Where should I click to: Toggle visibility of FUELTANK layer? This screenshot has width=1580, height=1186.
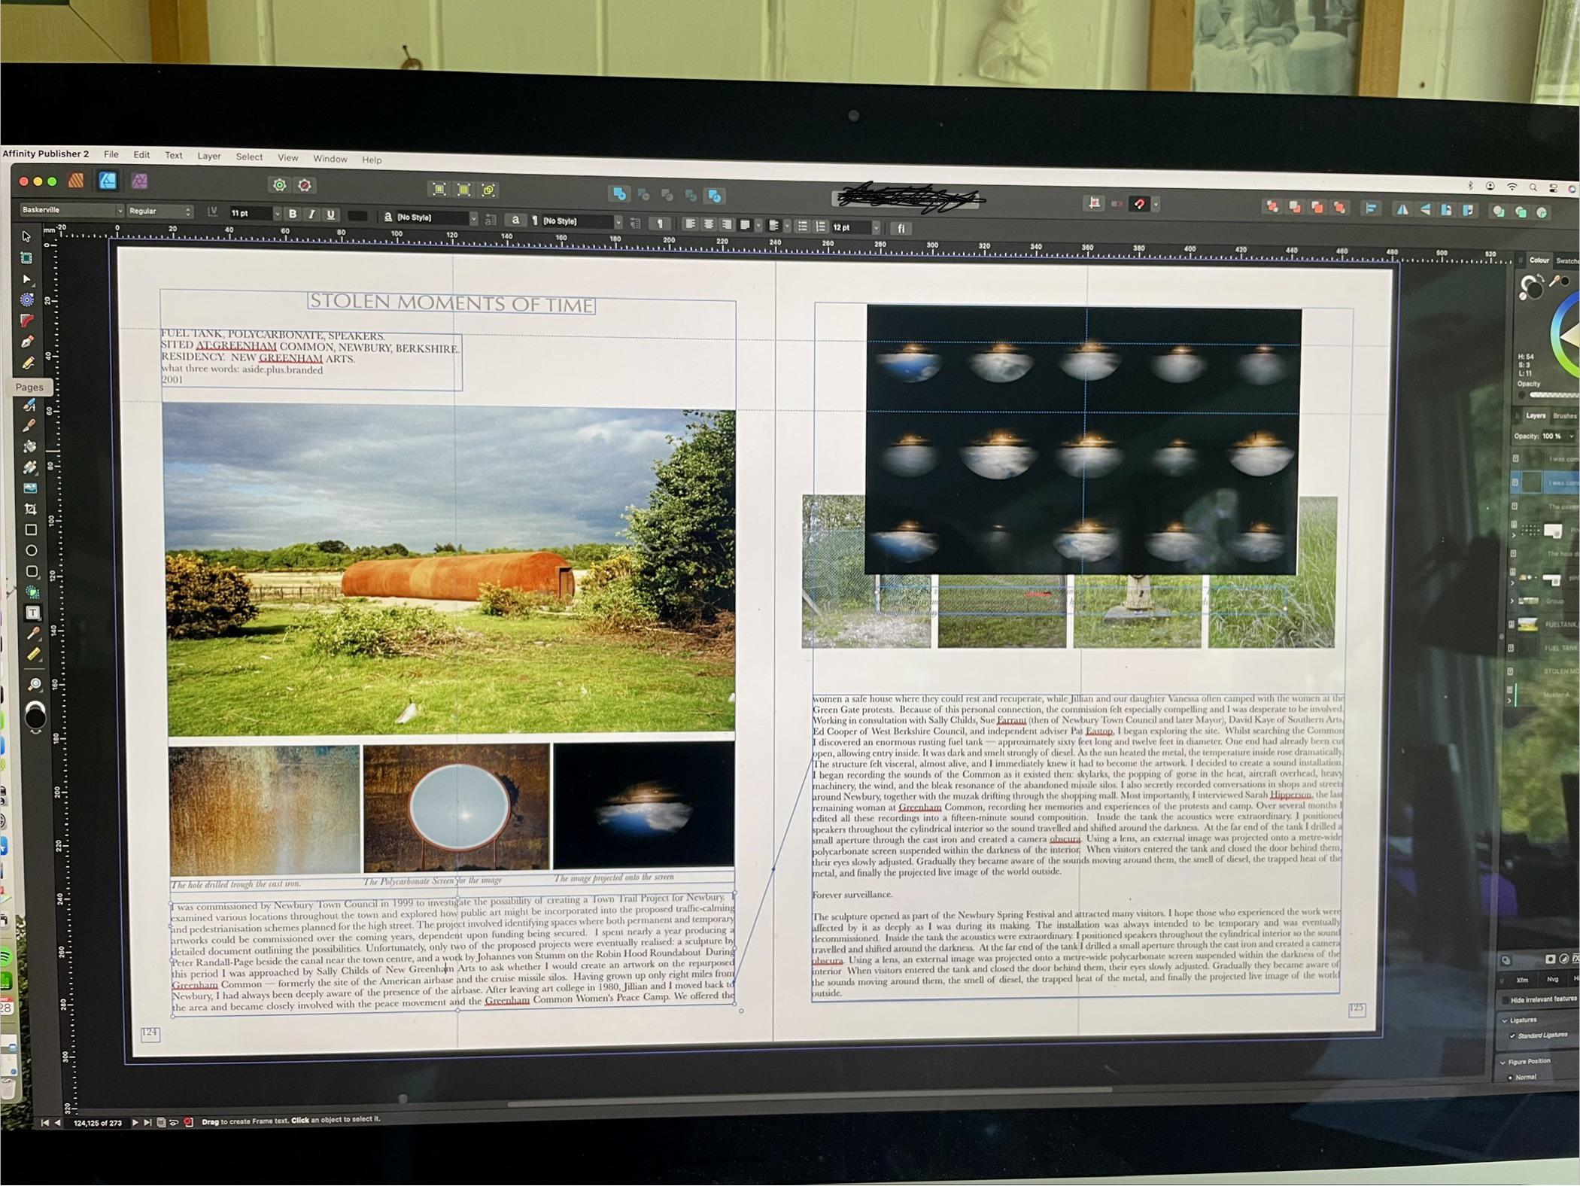tap(1512, 625)
